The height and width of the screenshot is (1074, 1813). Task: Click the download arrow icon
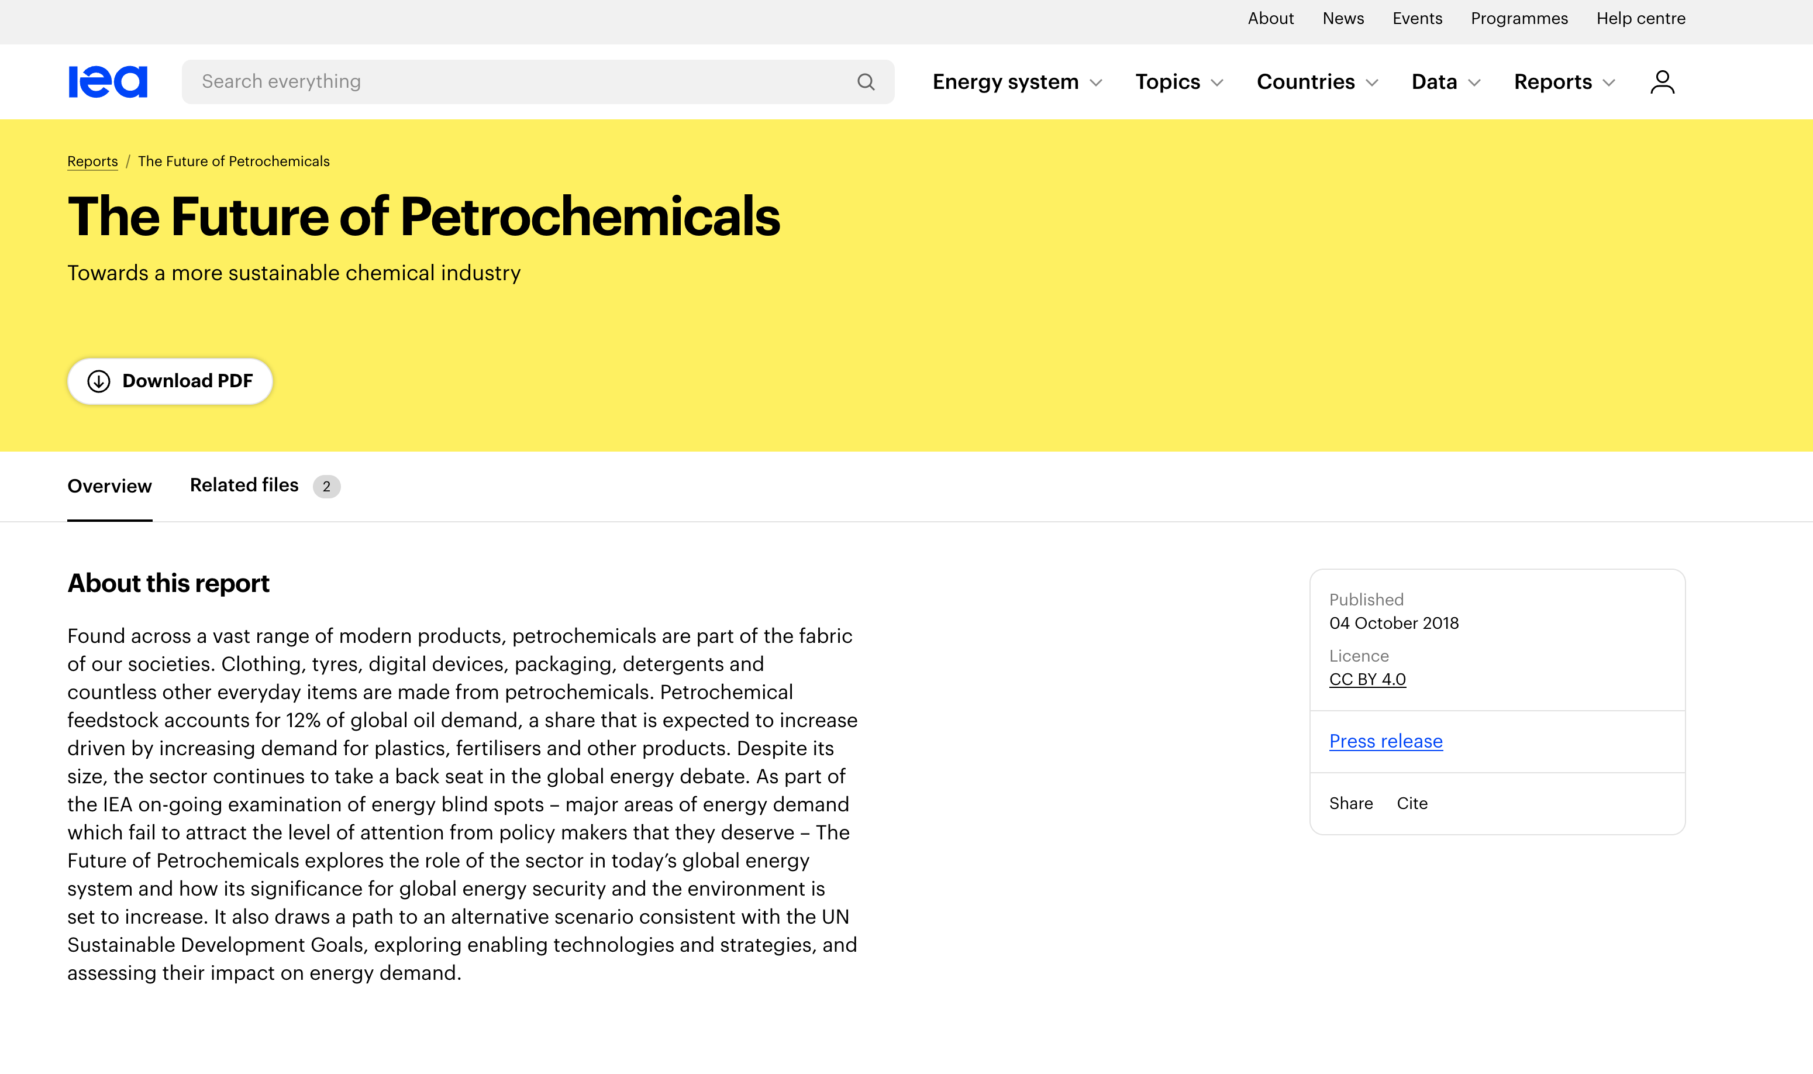coord(99,381)
